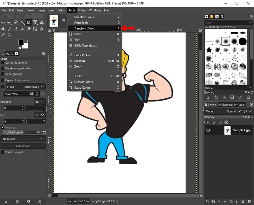Select the Paths tool in toolbox

click(x=35, y=29)
